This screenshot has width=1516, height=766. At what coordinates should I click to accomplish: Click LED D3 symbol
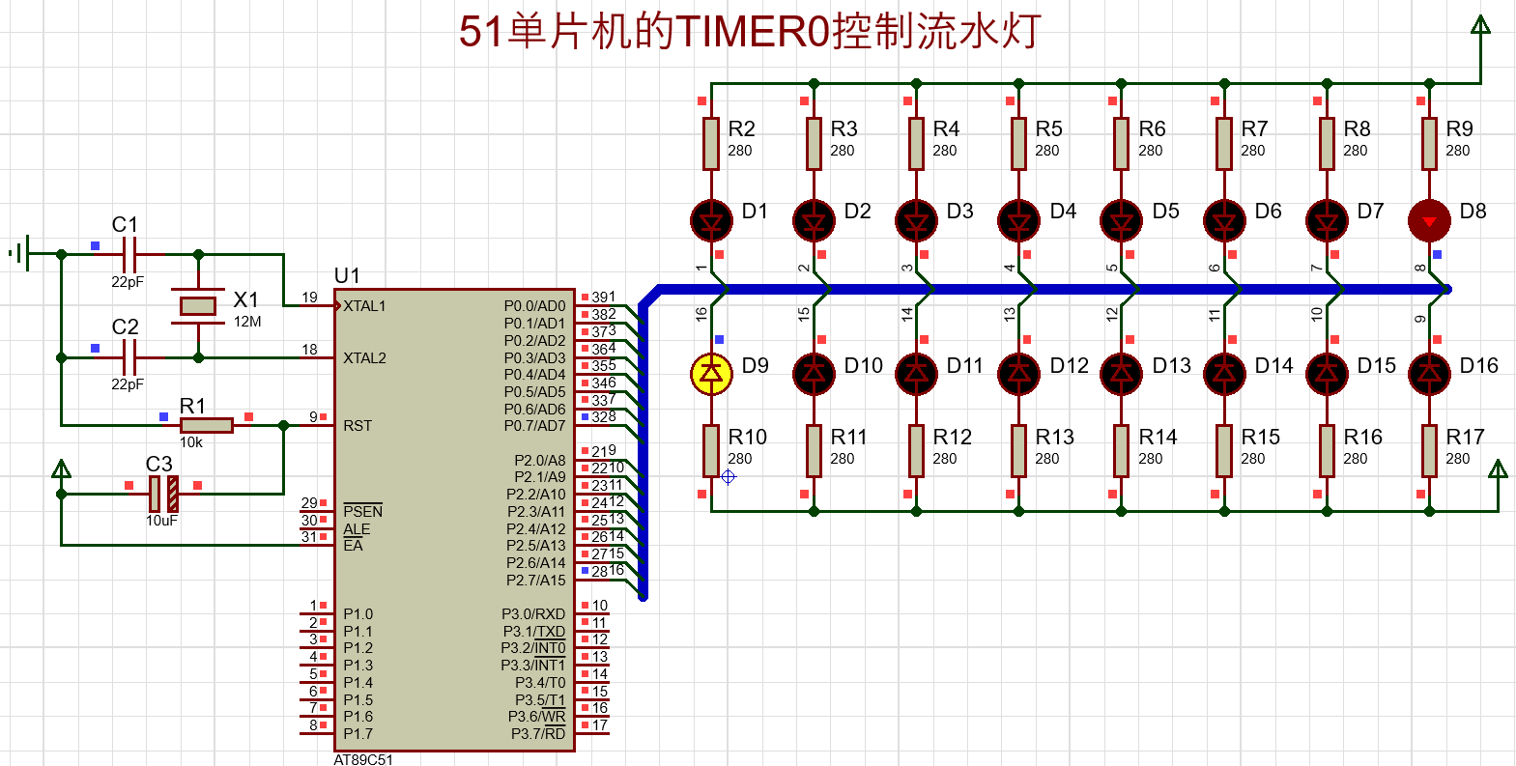(x=916, y=220)
